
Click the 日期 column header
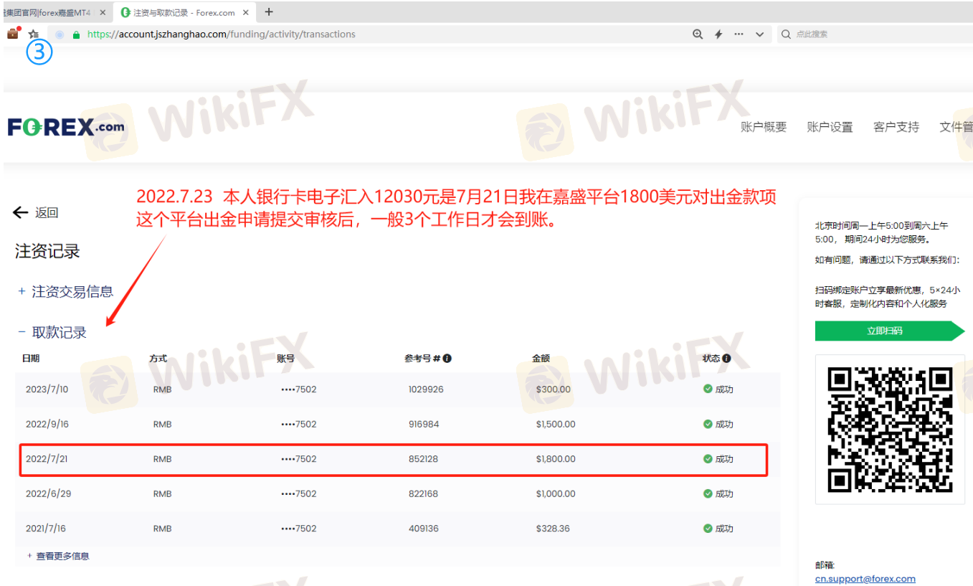(x=31, y=358)
